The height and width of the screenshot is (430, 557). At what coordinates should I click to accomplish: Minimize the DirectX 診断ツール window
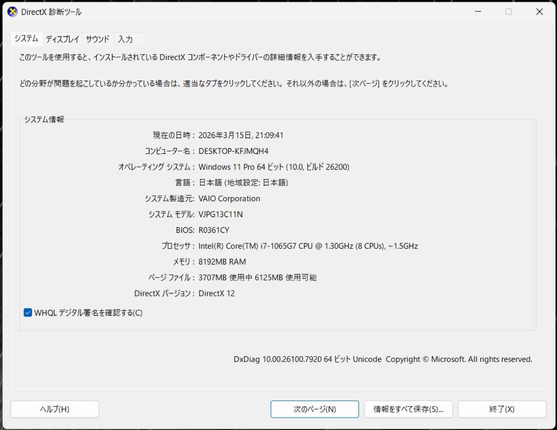(478, 11)
